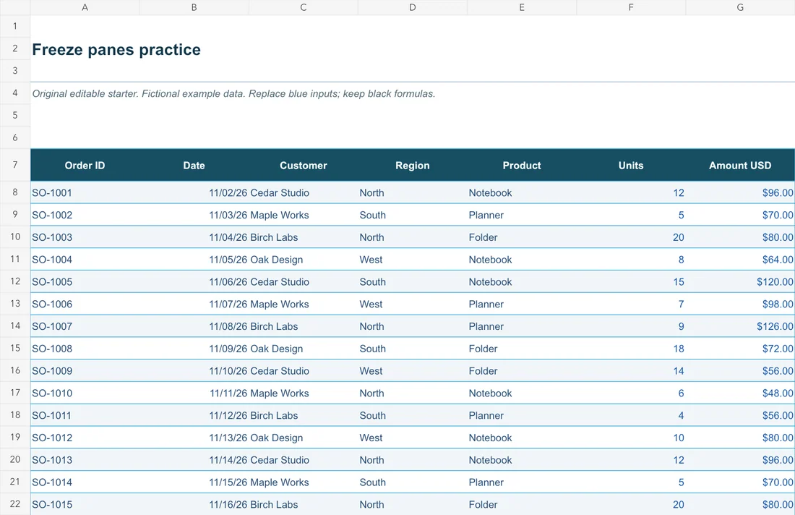Click 'Oak Design' customer in SO-1012 row
This screenshot has width=795, height=515.
coord(304,438)
